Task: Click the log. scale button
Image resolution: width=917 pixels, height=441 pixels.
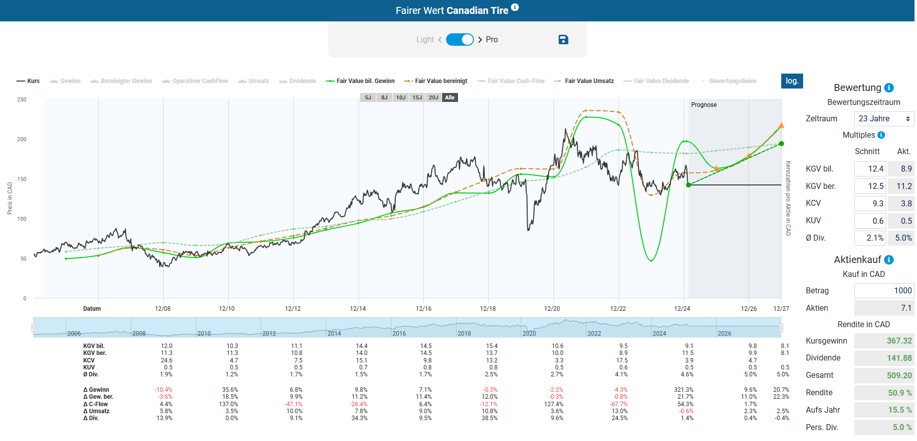Action: pos(792,81)
